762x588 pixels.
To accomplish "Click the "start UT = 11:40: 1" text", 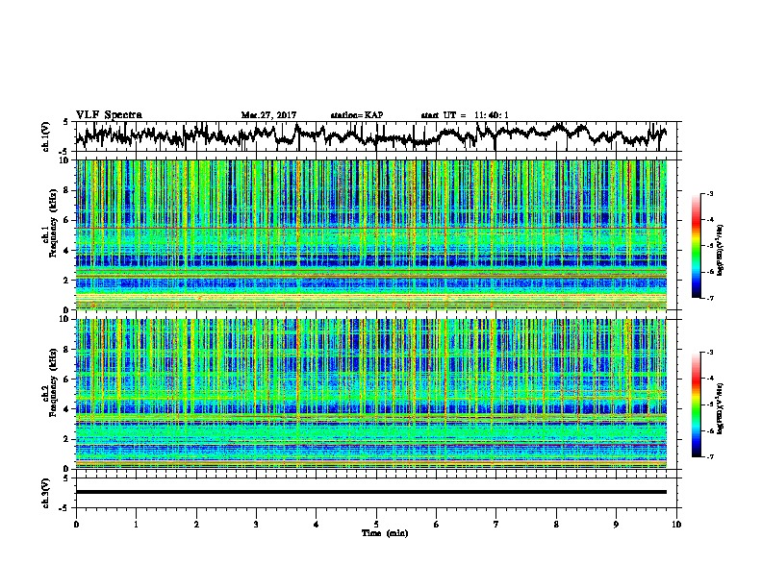I will [465, 115].
